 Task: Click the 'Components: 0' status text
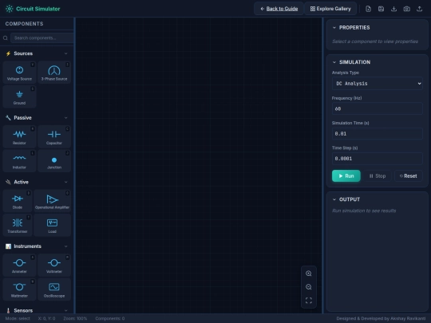[x=110, y=318]
